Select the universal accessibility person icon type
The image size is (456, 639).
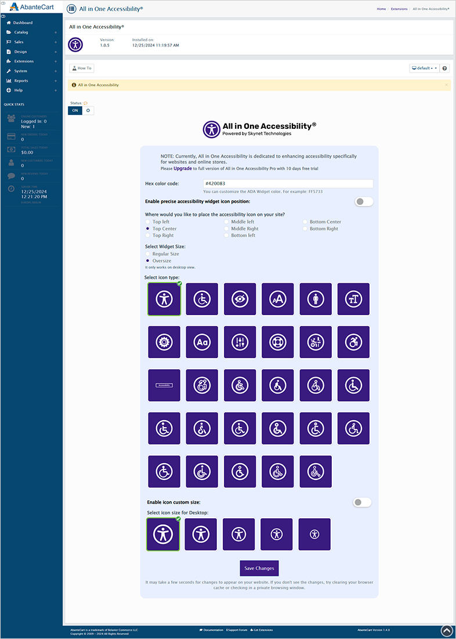click(164, 299)
